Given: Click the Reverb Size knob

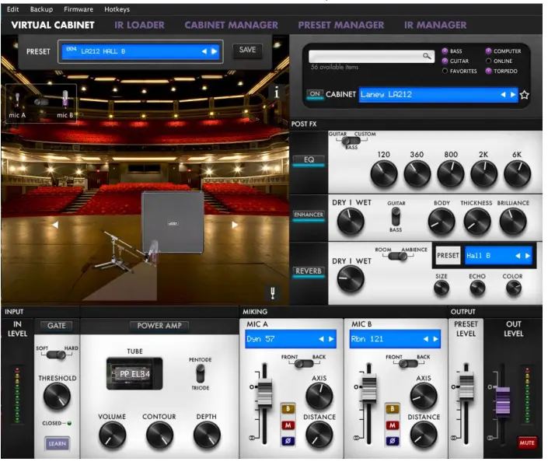Looking at the screenshot, I should point(441,288).
